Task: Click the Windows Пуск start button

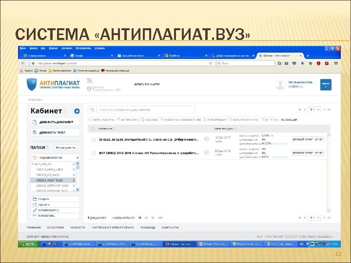Action: click(x=29, y=244)
